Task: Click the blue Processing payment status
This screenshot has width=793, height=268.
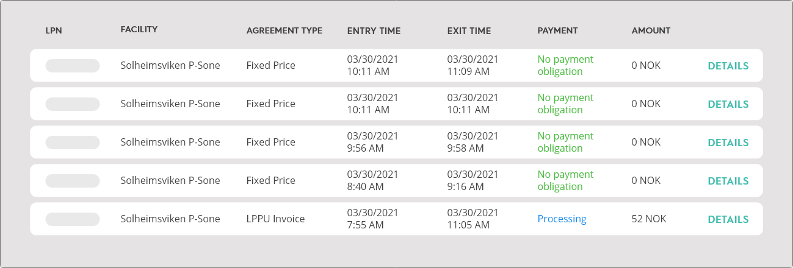Action: (562, 219)
